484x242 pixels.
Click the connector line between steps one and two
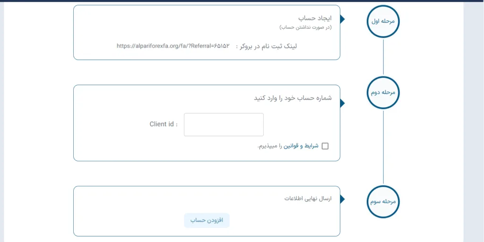[x=383, y=57]
